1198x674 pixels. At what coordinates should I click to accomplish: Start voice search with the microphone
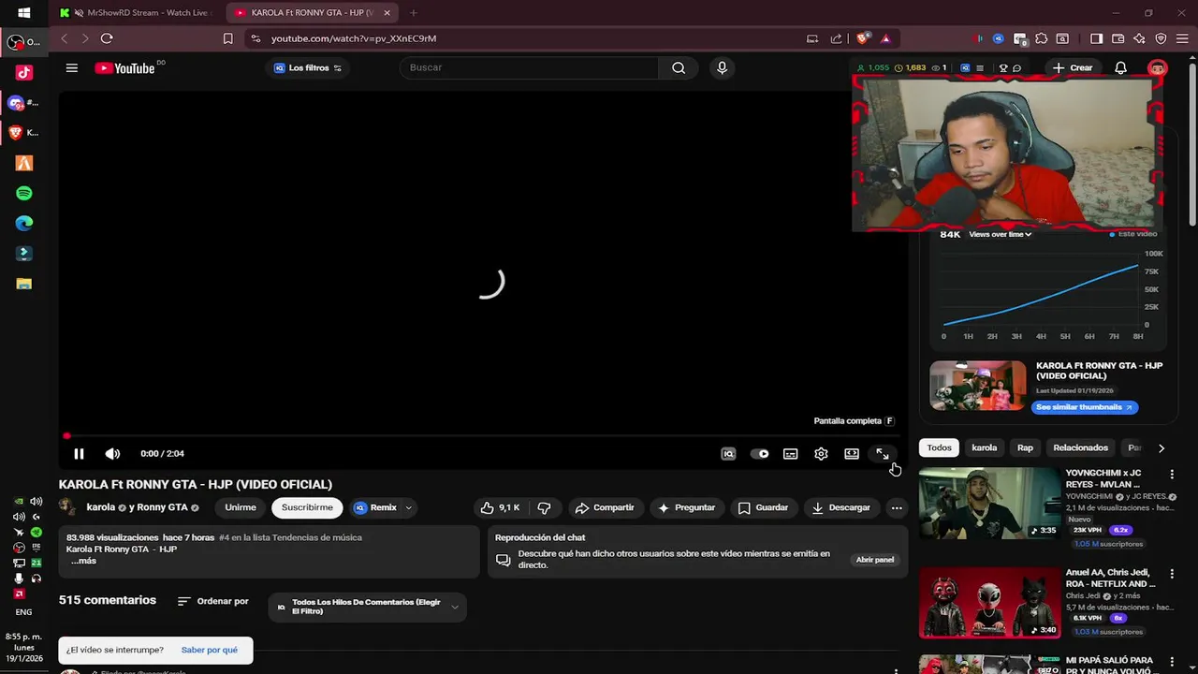tap(722, 67)
